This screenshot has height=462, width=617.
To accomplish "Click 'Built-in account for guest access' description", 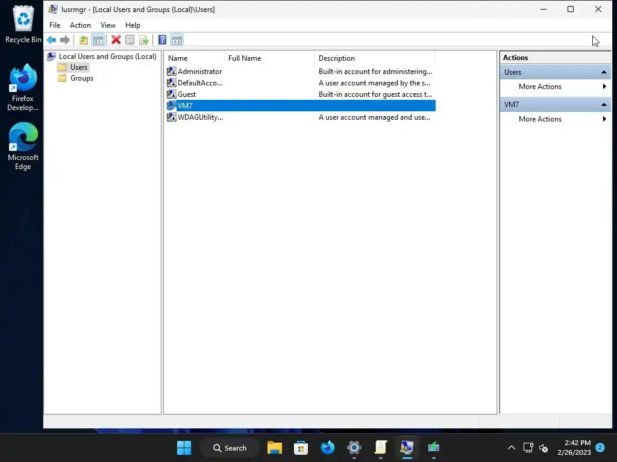I will (x=375, y=94).
